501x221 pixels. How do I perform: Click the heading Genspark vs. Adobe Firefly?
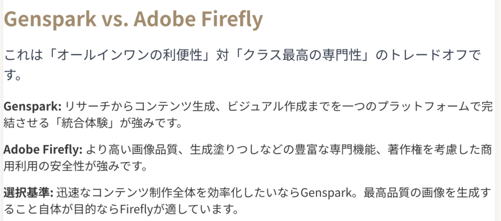coord(133,19)
